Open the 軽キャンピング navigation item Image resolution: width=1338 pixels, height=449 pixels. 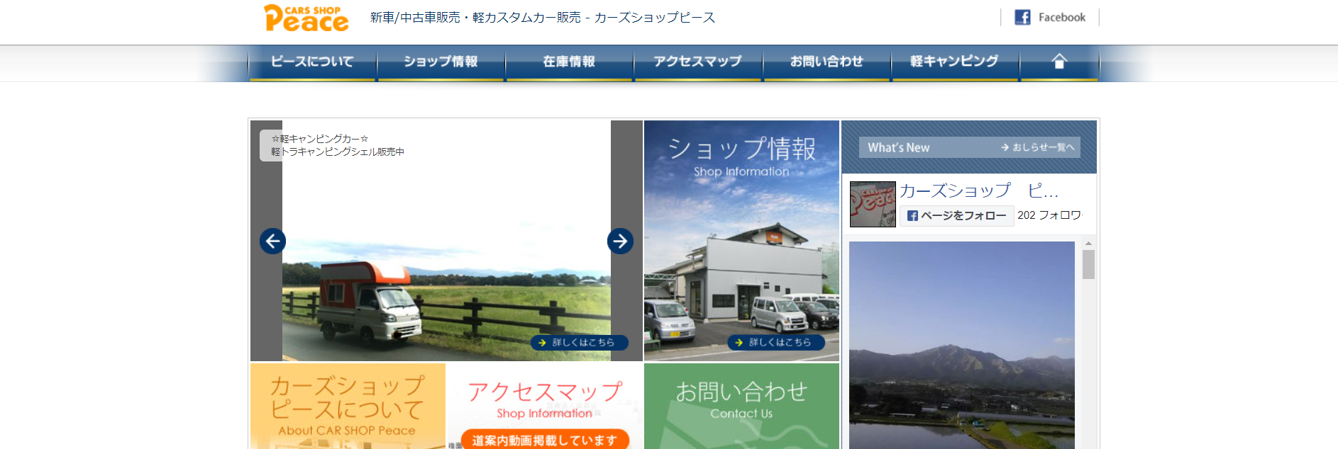coord(955,62)
